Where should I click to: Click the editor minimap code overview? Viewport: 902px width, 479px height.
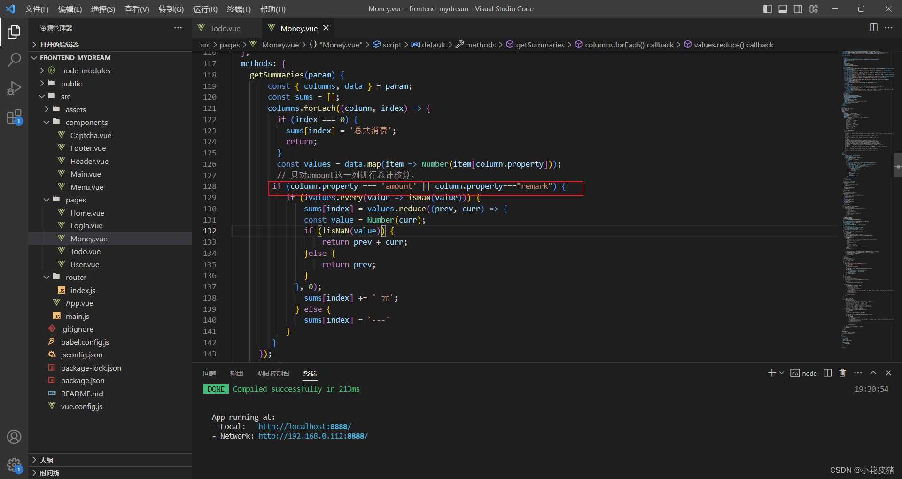click(867, 199)
